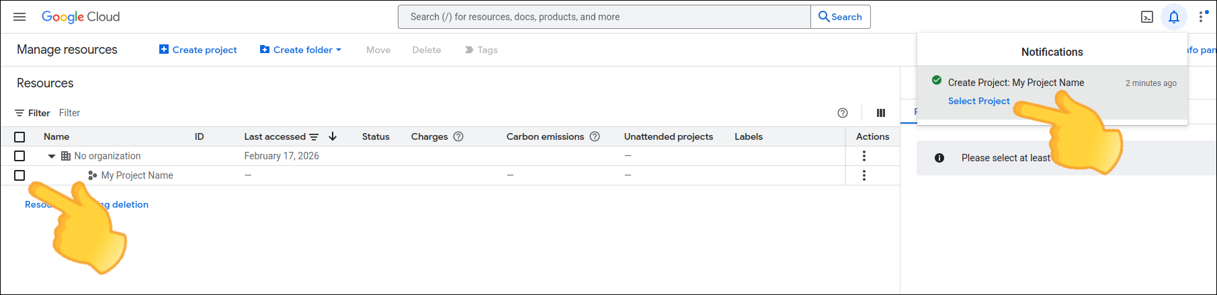Viewport: 1217px width, 295px height.
Task: Click the descending sort arrow icon
Action: tap(333, 136)
